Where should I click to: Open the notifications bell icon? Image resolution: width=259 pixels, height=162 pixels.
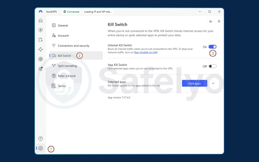219,21
